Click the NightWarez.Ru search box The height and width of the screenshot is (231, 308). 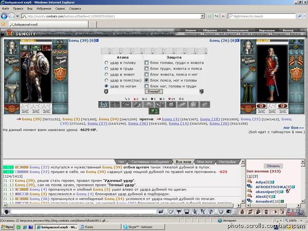(262, 16)
